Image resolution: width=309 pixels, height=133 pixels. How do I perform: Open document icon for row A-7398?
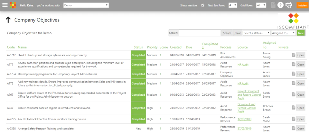294,128
